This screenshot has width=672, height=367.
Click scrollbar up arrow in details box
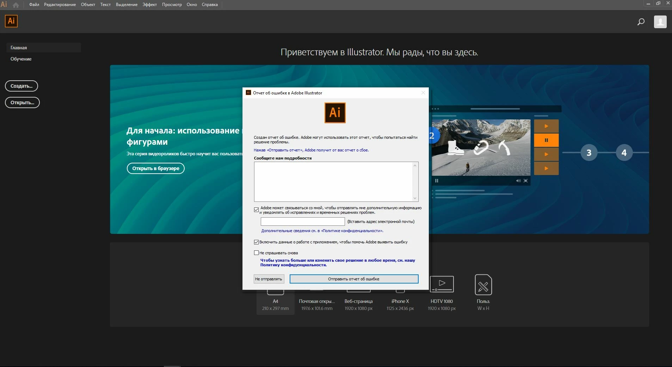[x=415, y=165]
